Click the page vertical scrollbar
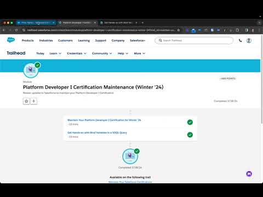This screenshot has width=263, height=197. 262,79
